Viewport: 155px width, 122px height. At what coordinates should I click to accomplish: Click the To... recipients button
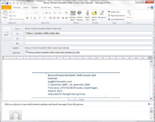(18, 34)
